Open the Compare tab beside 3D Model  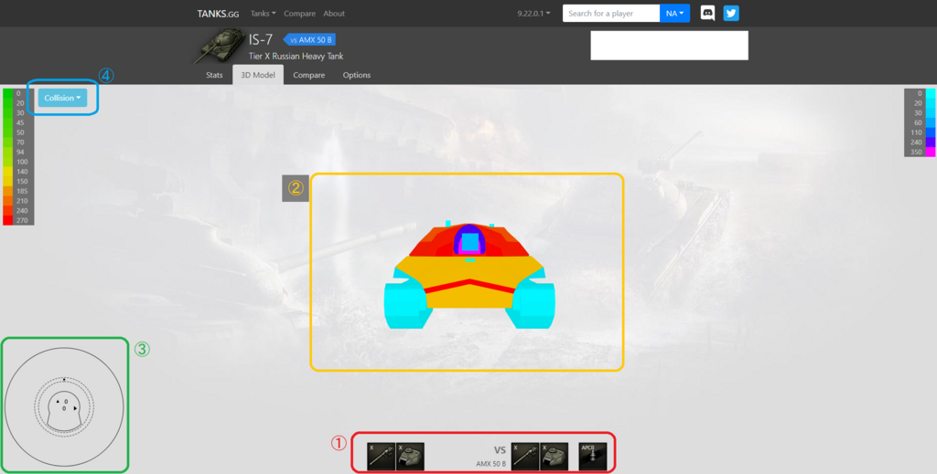309,75
